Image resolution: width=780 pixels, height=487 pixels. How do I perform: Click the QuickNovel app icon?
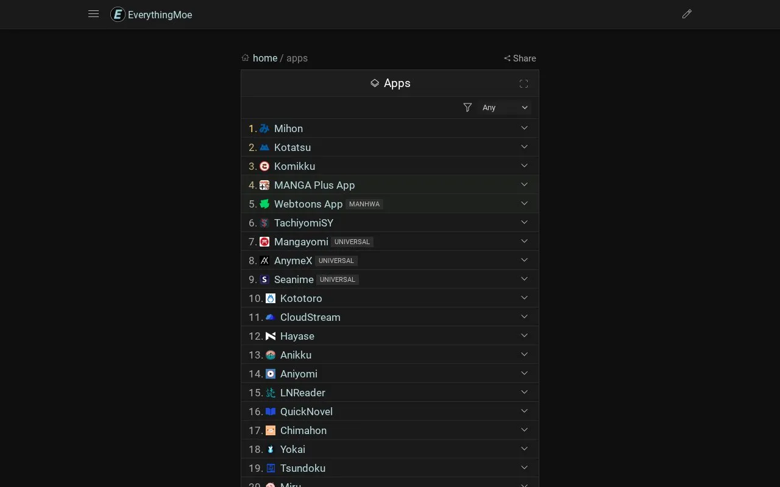[x=271, y=412]
